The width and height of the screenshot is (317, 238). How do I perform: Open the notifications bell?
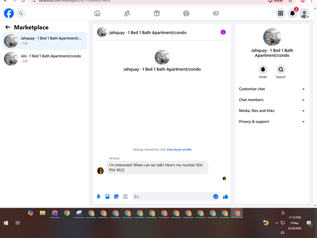pos(292,13)
